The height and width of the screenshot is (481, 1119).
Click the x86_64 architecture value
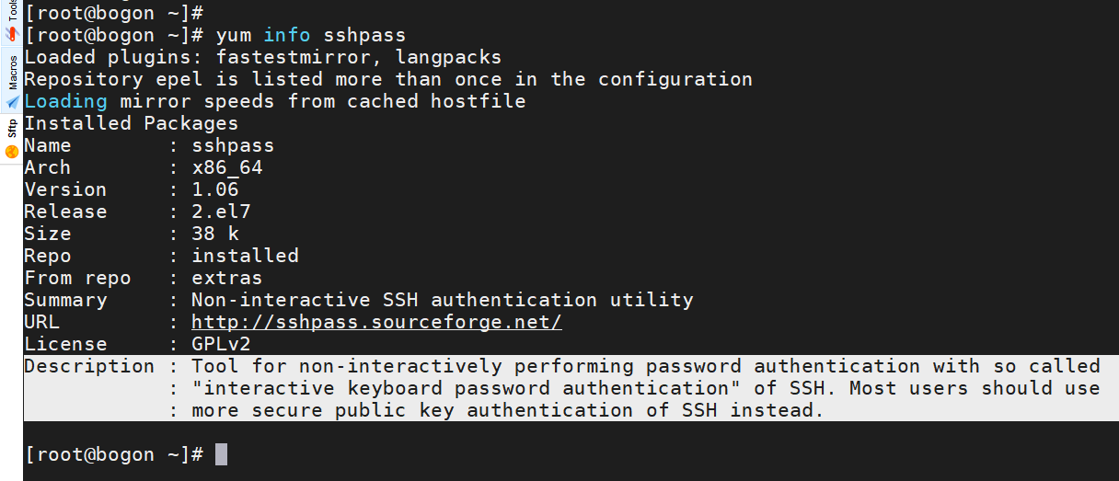pos(227,167)
